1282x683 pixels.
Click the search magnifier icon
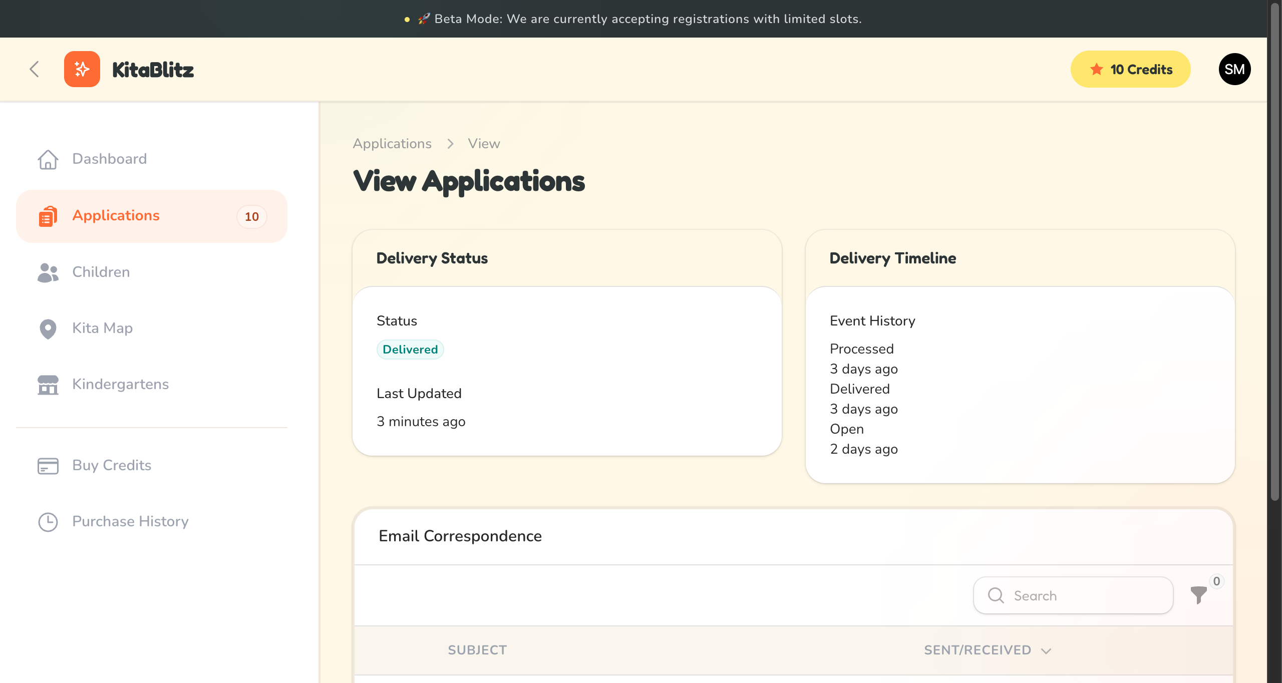tap(996, 595)
